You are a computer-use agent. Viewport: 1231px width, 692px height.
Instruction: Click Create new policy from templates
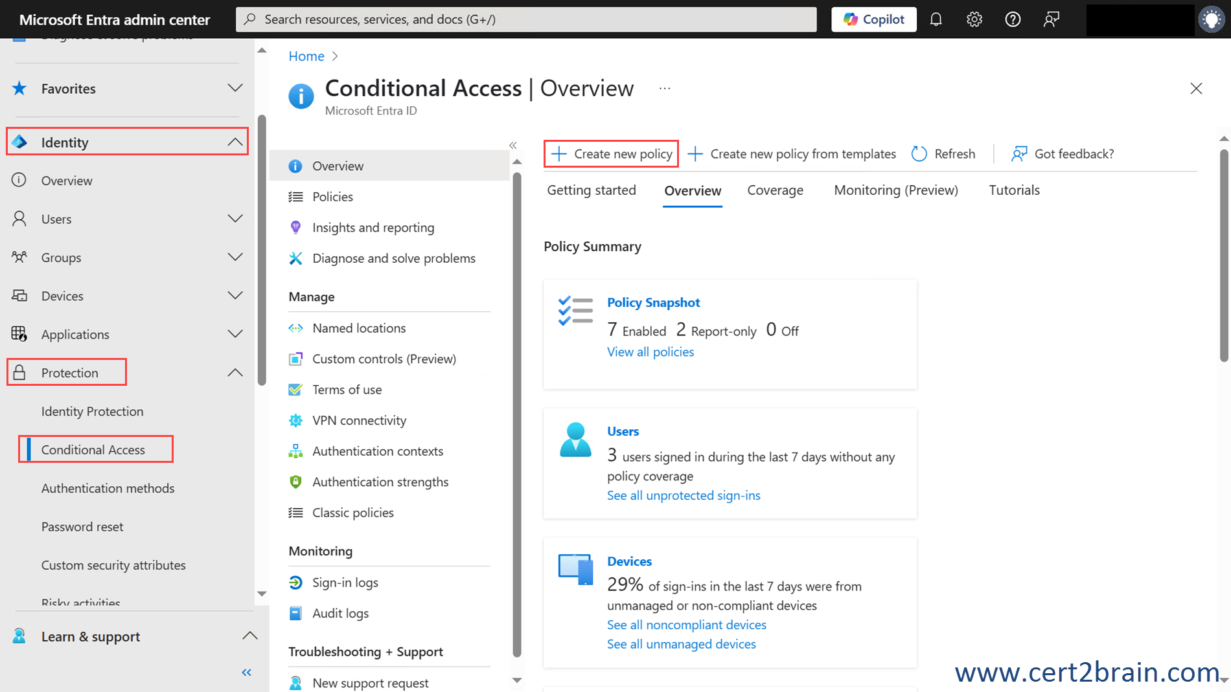(792, 153)
